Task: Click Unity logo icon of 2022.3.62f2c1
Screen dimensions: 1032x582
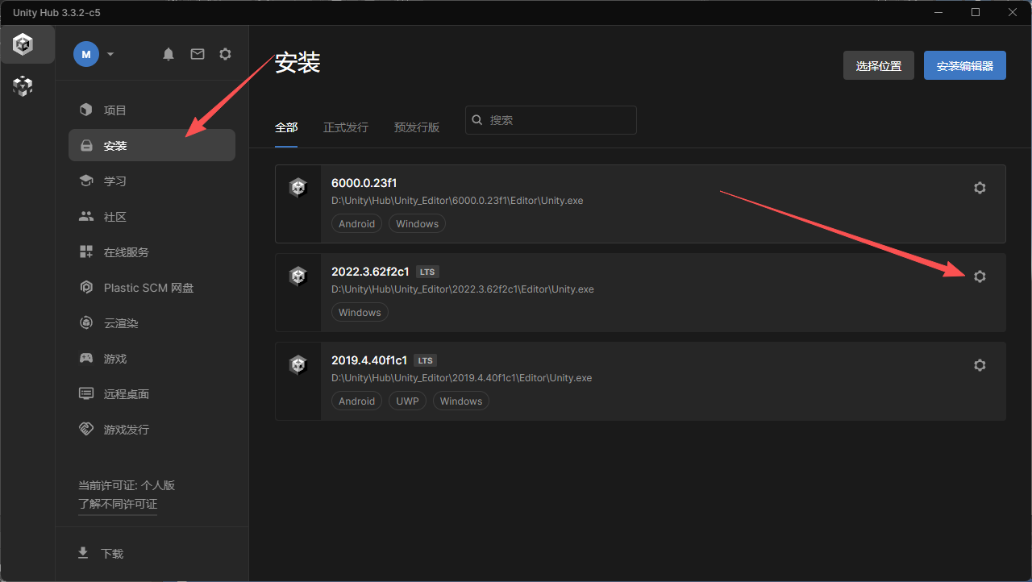Action: [298, 276]
